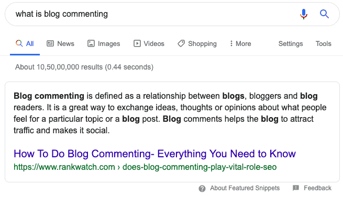
Task: Click the Shopping tab tag icon
Action: 181,43
